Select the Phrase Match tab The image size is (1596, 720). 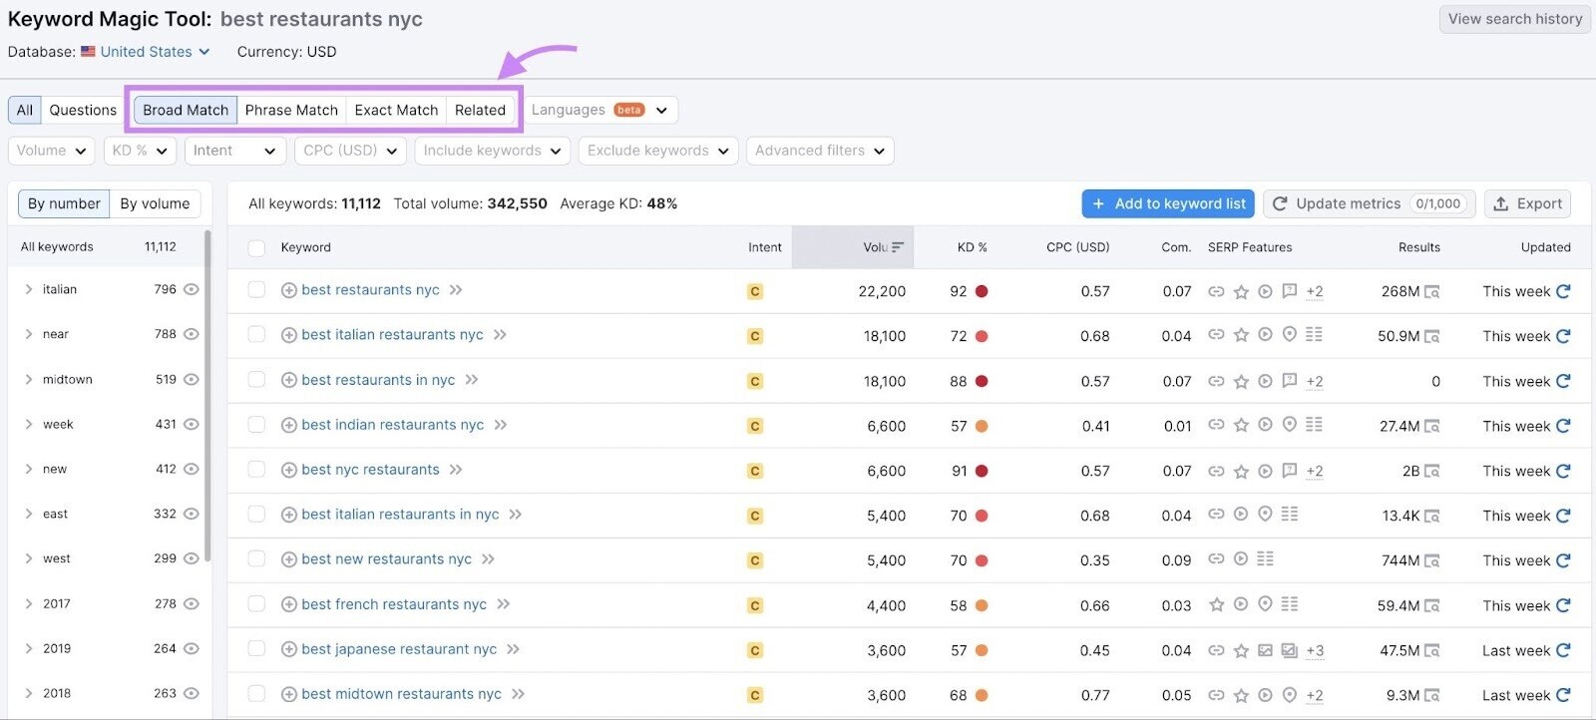pos(291,110)
